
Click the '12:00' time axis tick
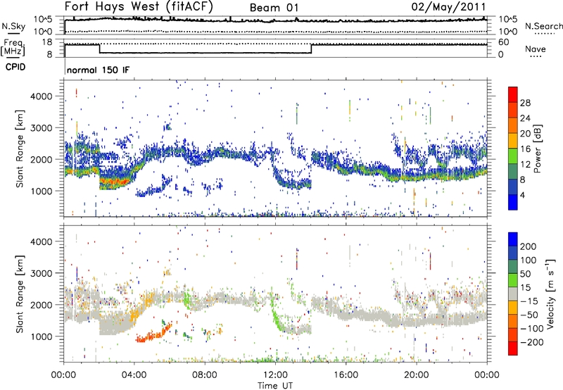click(275, 375)
